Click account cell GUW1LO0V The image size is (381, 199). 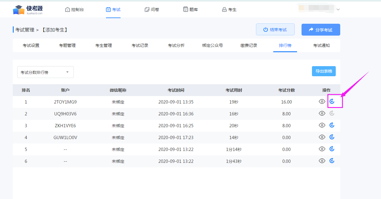pyautogui.click(x=65, y=138)
